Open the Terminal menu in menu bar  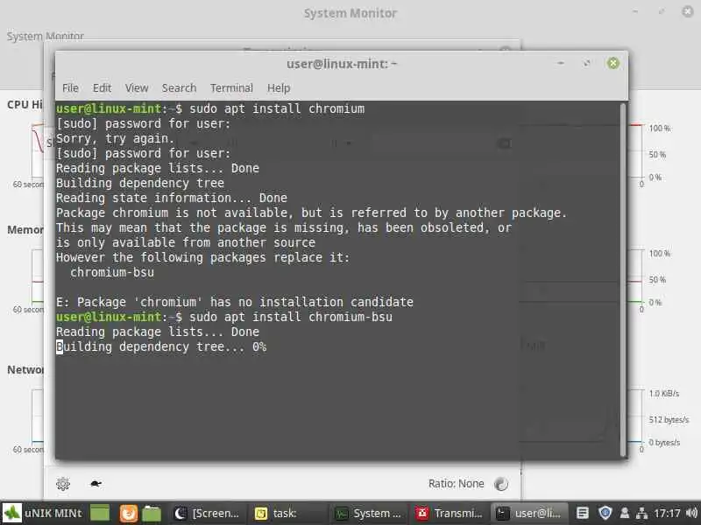tap(231, 88)
